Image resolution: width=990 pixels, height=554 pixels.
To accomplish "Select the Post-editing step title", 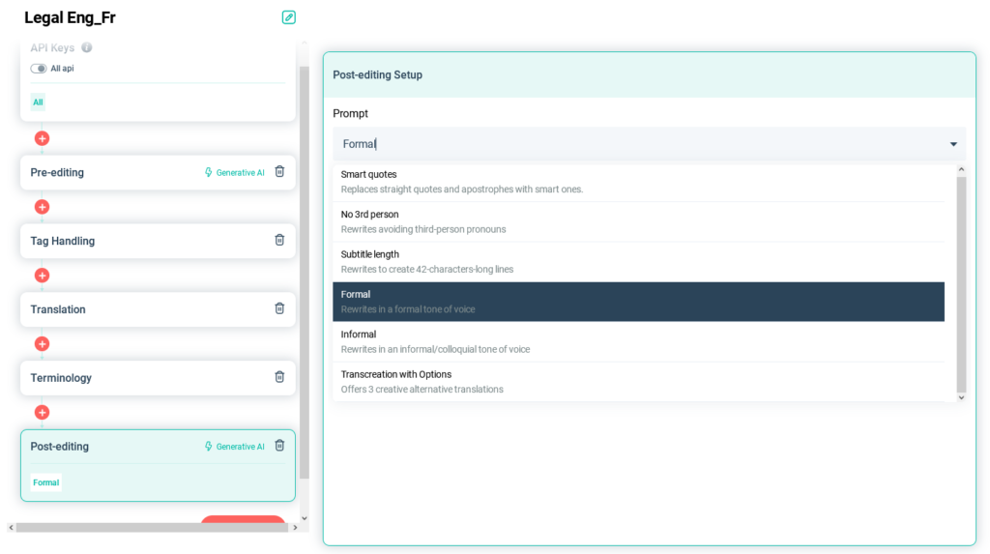I will click(x=59, y=447).
